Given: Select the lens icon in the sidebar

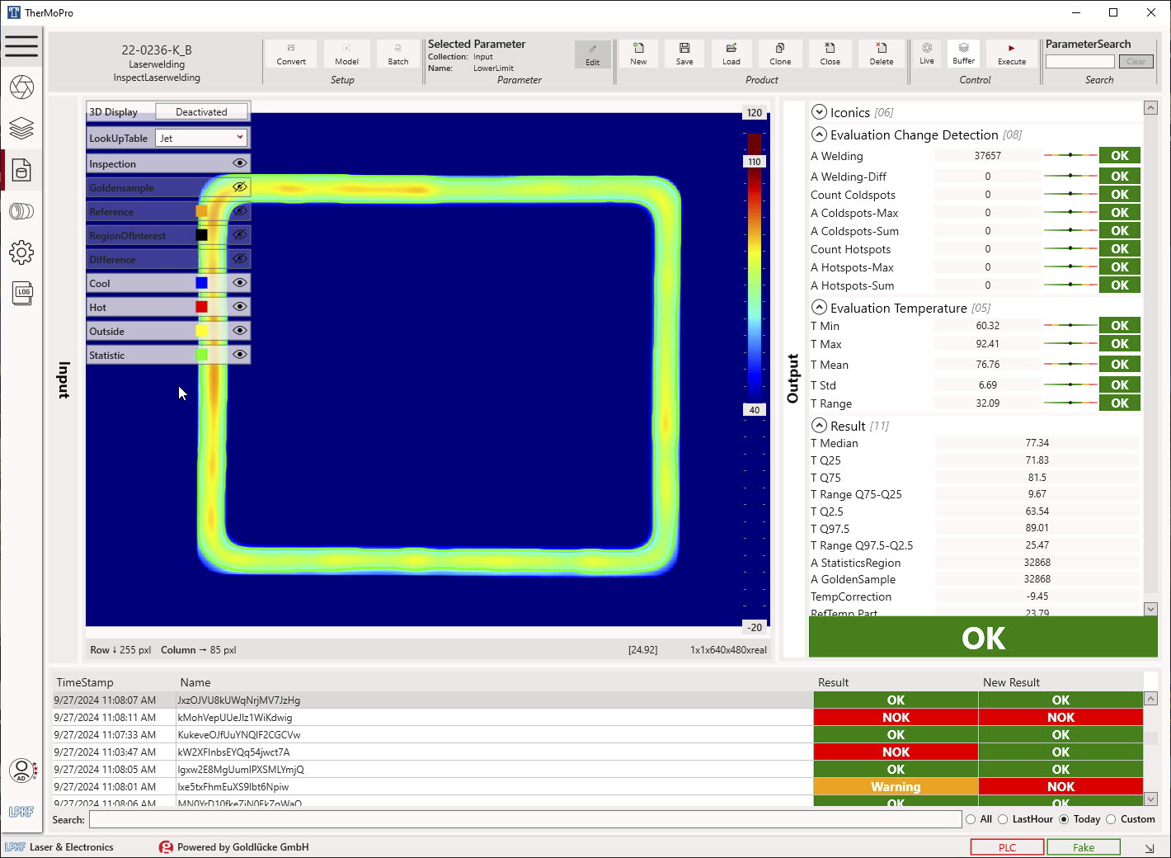Looking at the screenshot, I should [22, 211].
